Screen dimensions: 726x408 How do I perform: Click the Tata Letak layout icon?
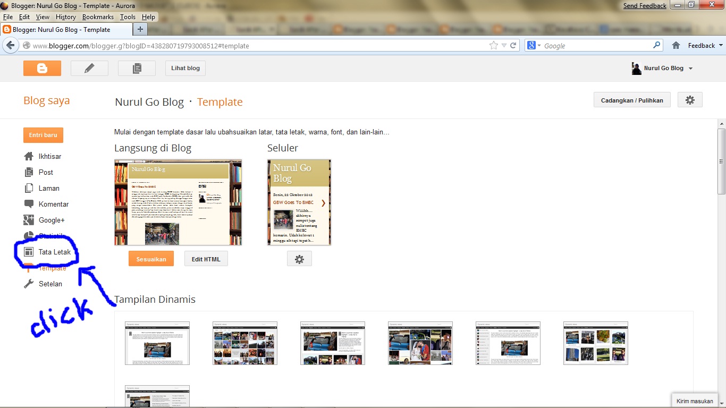tap(29, 252)
